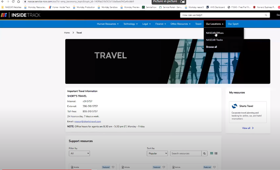Expand the Human Resources menu
The width and height of the screenshot is (280, 170).
pyautogui.click(x=108, y=24)
